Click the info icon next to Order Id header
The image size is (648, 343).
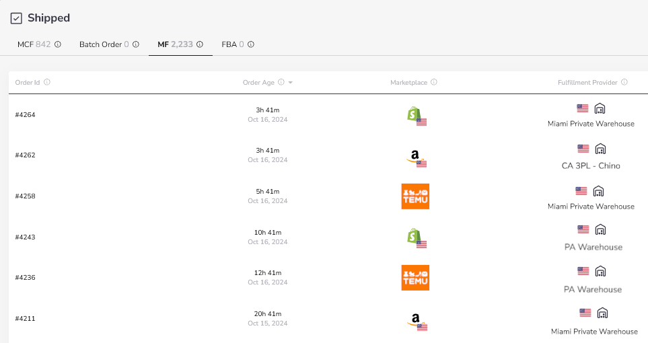click(x=47, y=82)
